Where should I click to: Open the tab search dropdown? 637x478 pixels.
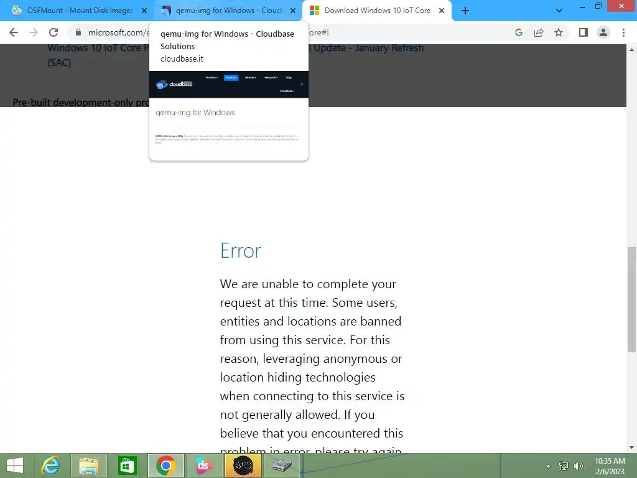pos(559,11)
